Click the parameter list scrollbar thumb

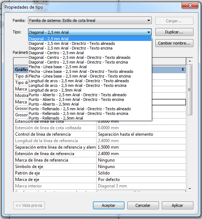coord(189,90)
